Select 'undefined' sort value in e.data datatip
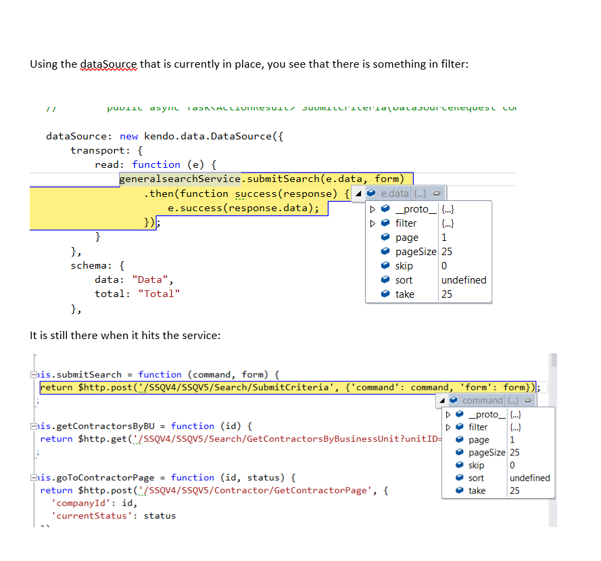 464,280
